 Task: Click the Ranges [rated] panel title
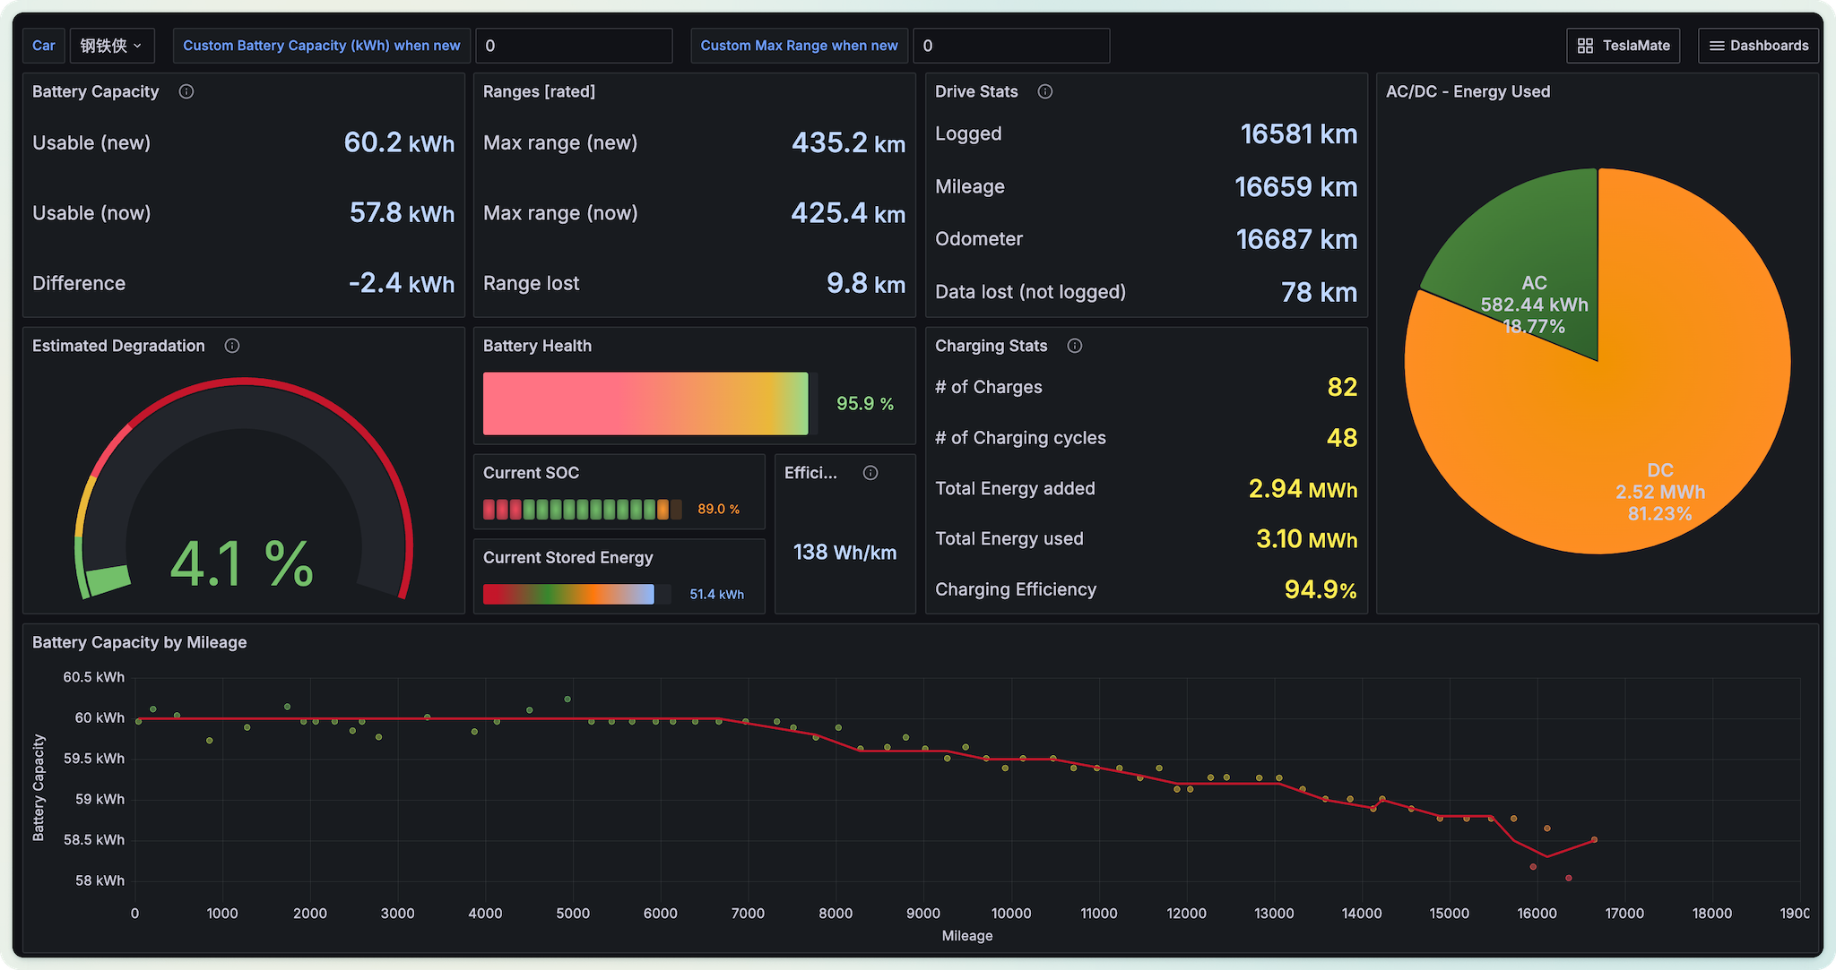click(539, 91)
